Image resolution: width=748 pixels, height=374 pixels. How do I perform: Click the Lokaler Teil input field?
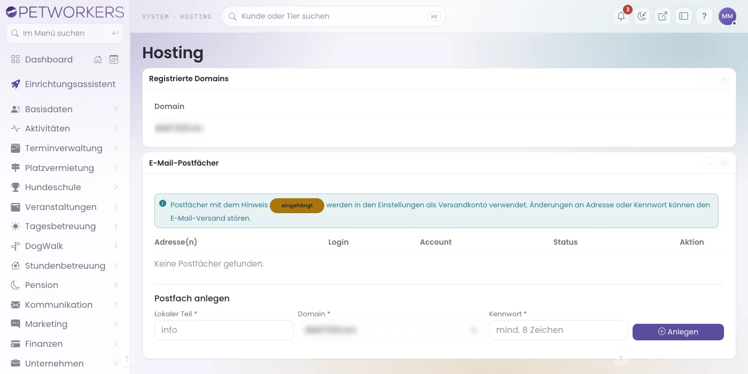pos(224,330)
